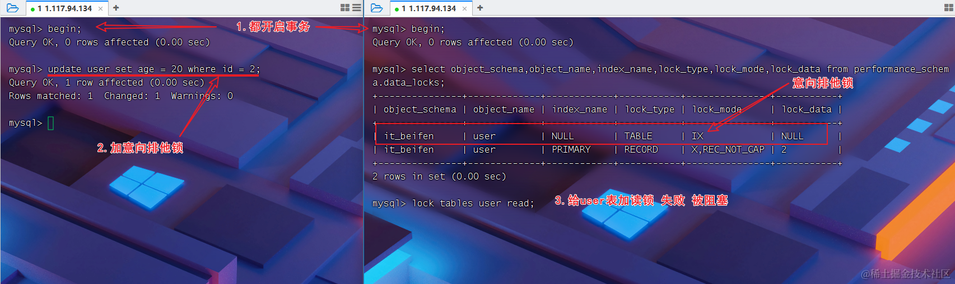This screenshot has height=284, width=955.
Task: Click the 'select object_schema,object_name' query line
Action: pos(660,69)
